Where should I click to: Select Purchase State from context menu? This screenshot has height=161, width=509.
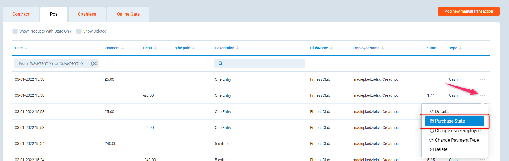coord(454,121)
